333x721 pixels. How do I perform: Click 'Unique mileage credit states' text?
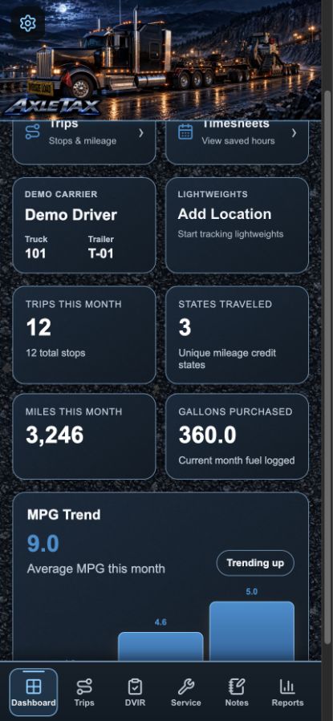click(x=227, y=358)
